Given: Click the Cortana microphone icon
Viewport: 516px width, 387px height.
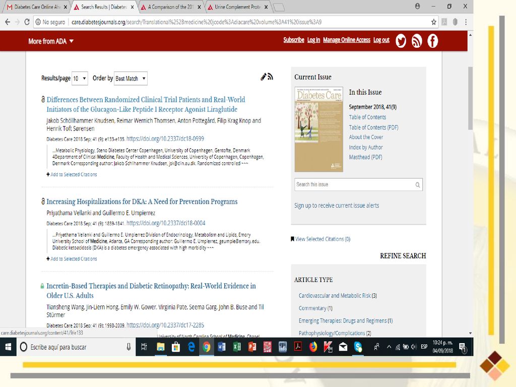Looking at the screenshot, I should [128, 347].
